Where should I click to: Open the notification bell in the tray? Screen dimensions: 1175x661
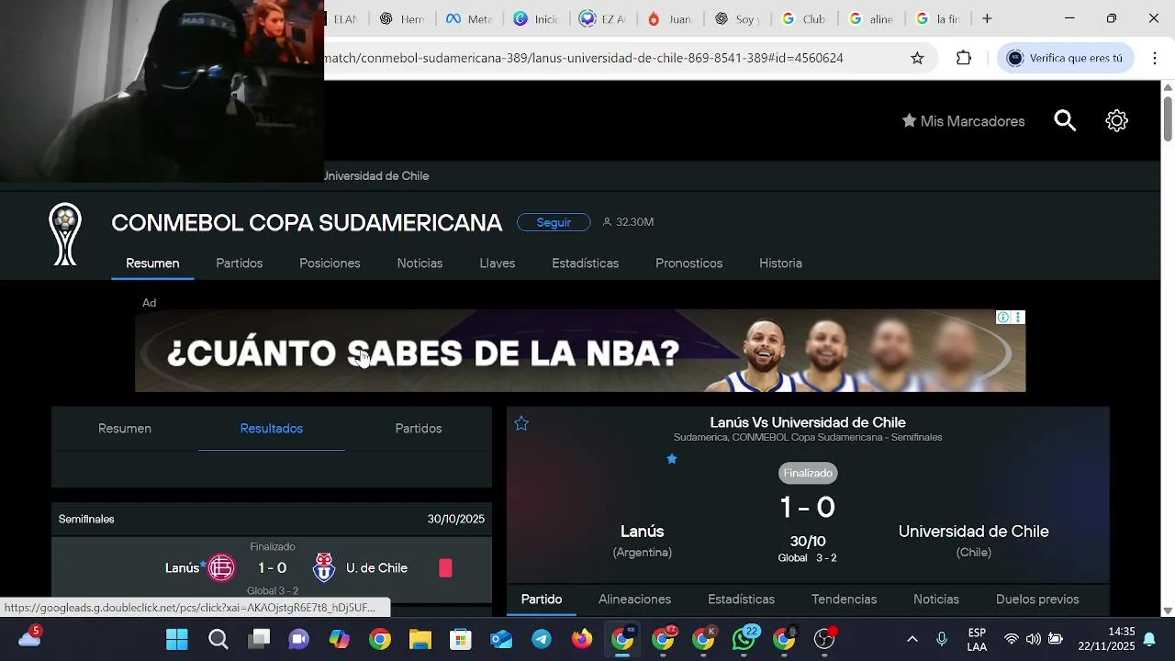pyautogui.click(x=1148, y=639)
